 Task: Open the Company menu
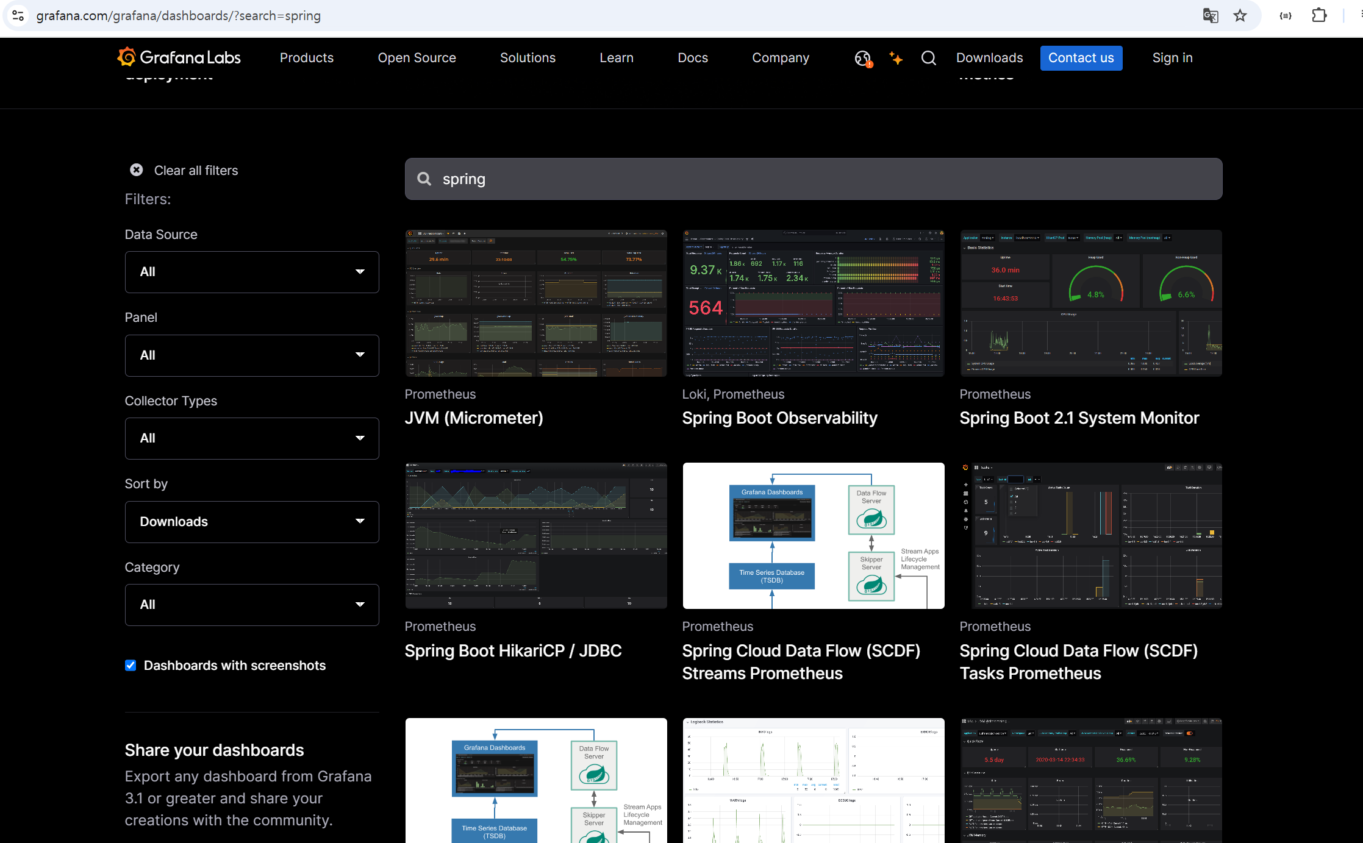point(781,58)
